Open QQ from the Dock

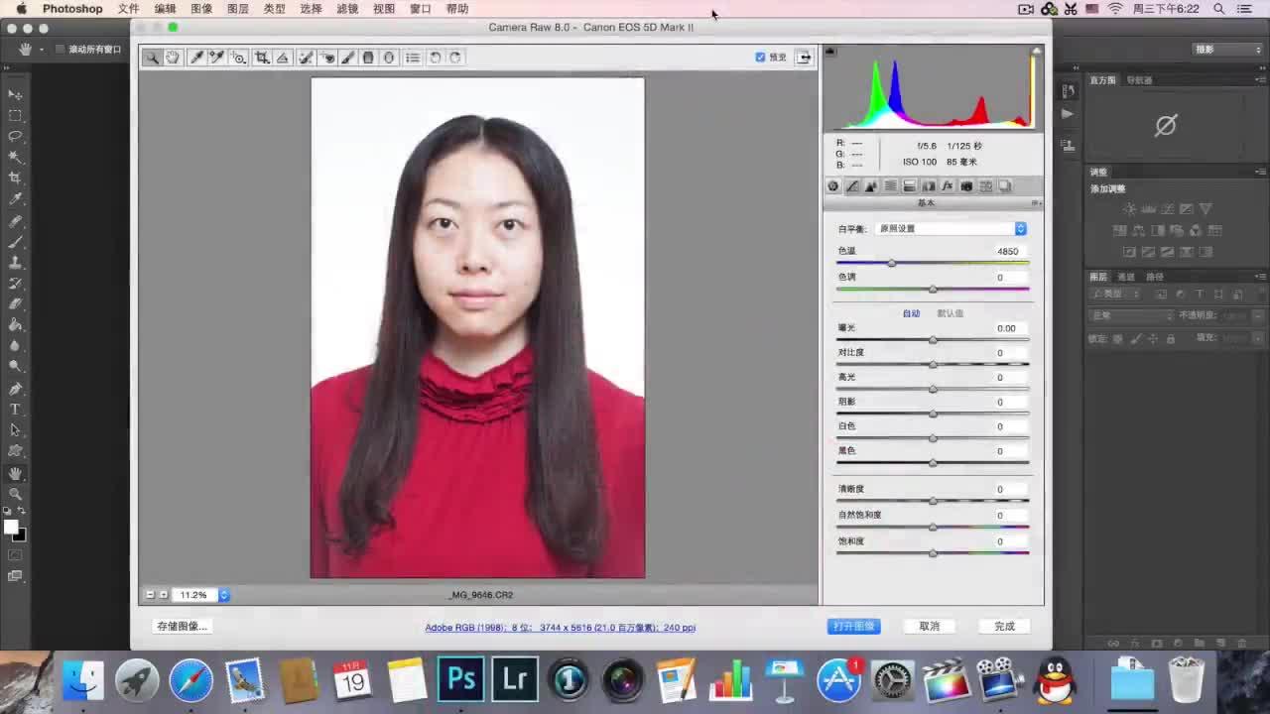1054,680
